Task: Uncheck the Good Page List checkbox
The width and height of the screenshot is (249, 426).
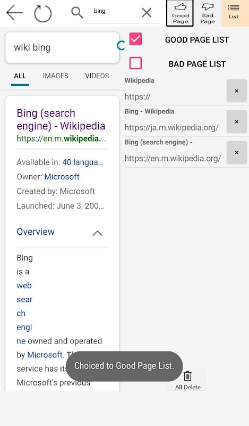Action: 135,39
